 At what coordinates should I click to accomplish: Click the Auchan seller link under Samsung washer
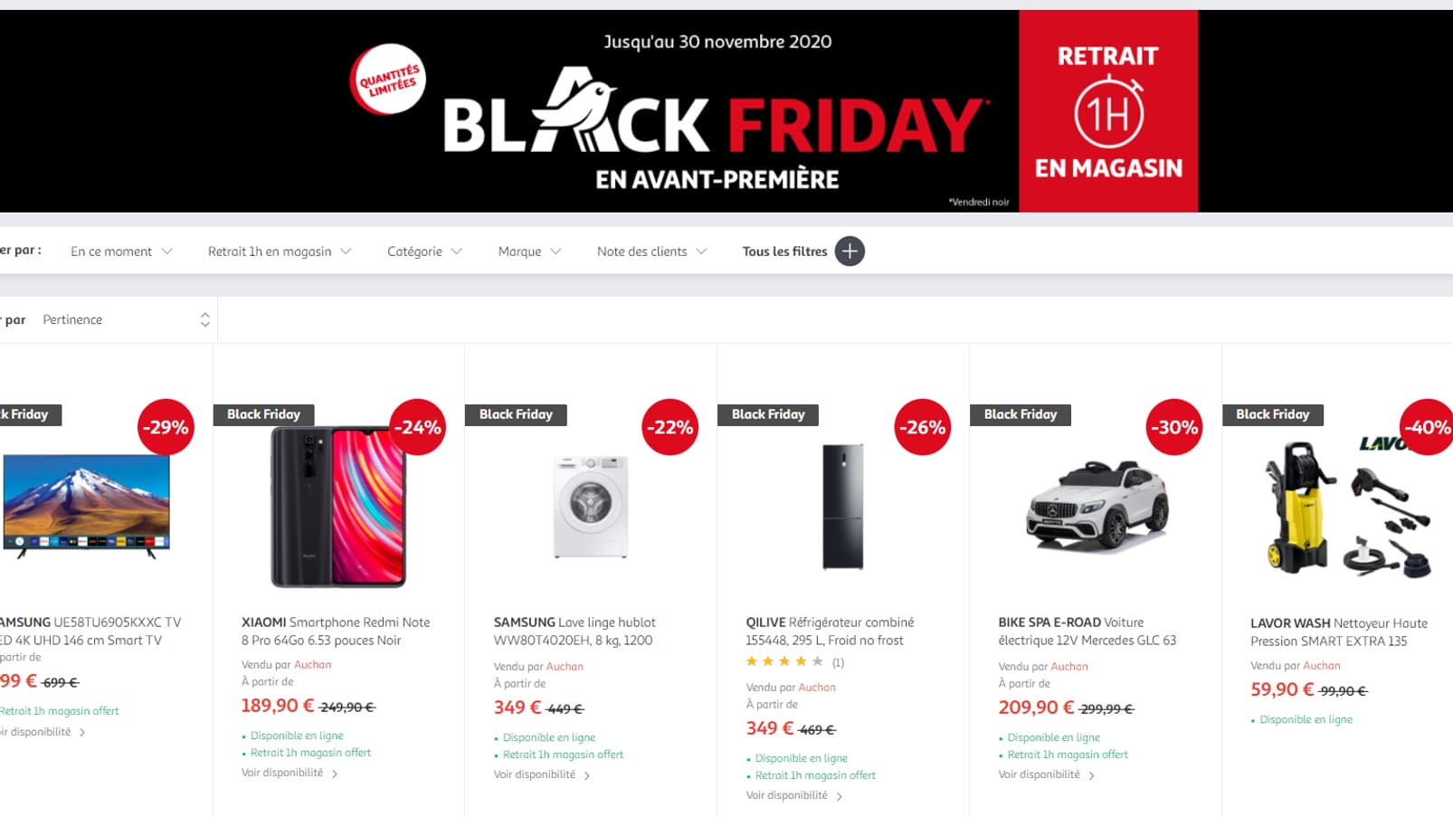(x=565, y=667)
